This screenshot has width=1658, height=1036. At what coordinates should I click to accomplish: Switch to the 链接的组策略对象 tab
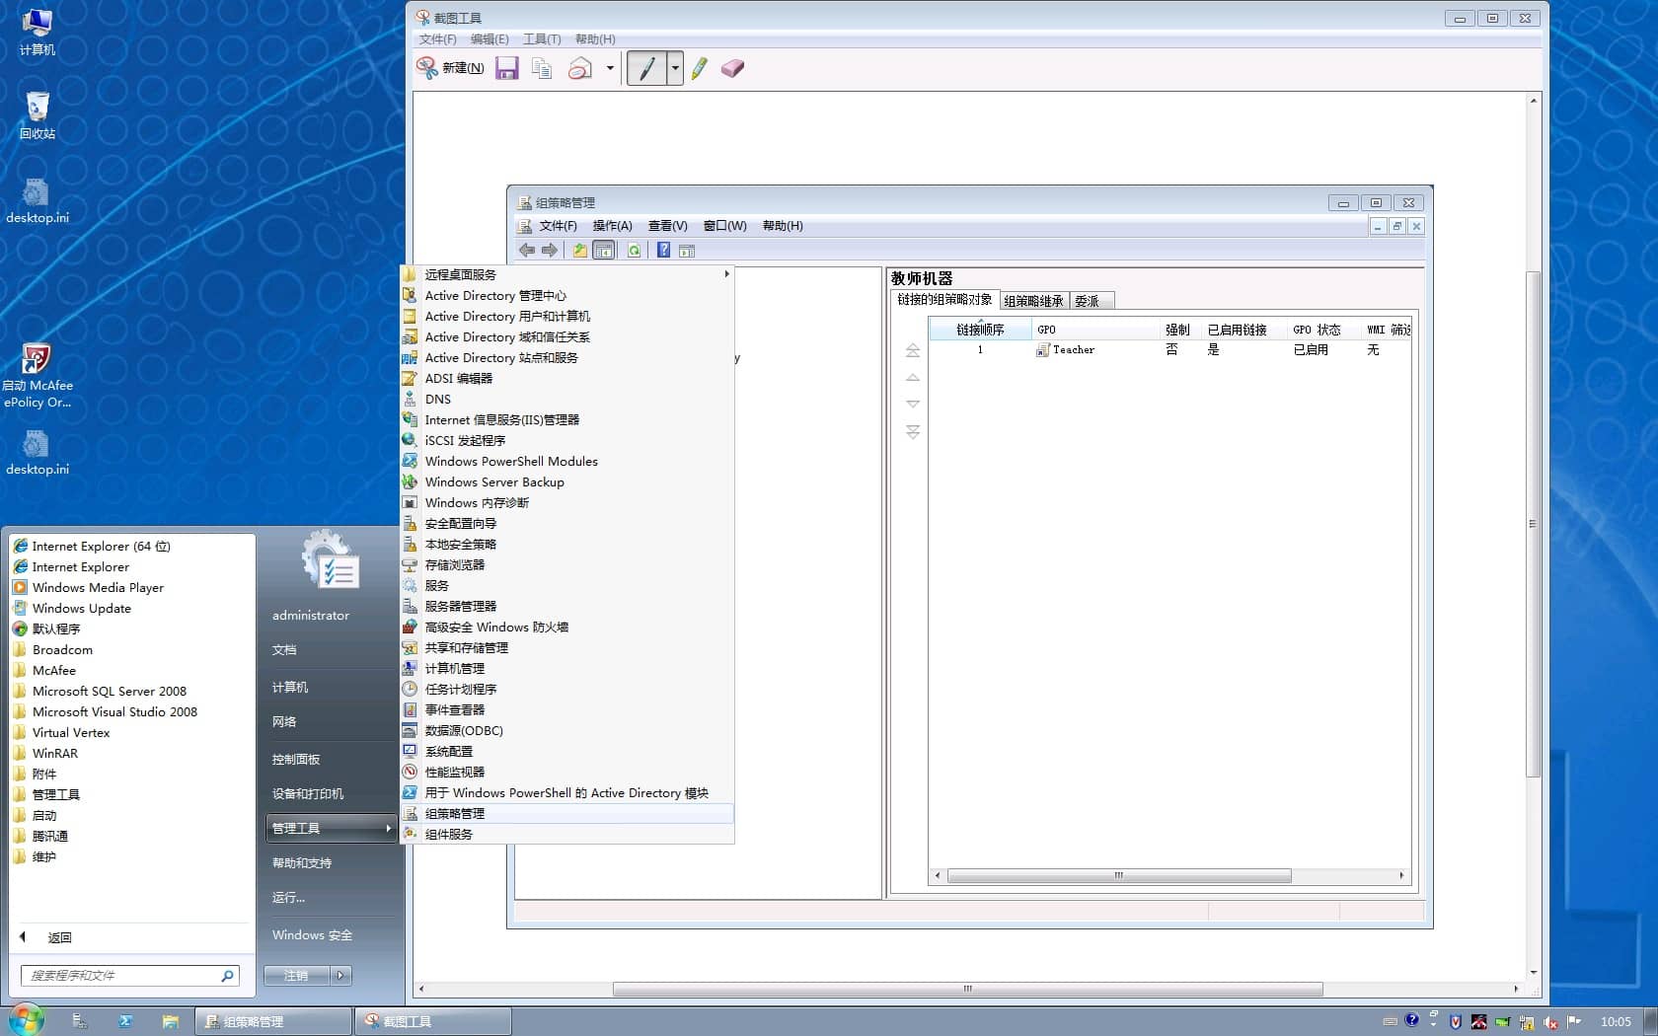click(x=944, y=299)
